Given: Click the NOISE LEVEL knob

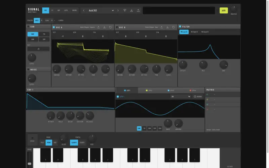Looking at the screenshot, I should coord(32,78).
